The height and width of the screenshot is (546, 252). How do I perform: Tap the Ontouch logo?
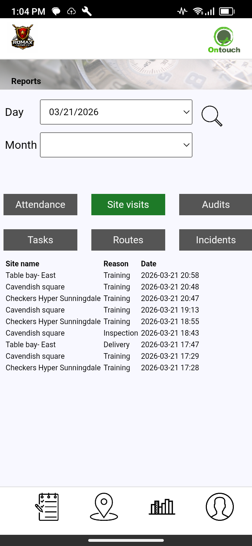224,40
